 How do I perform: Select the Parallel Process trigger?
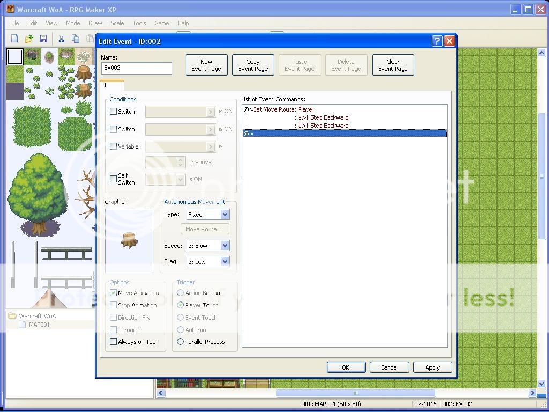(181, 342)
